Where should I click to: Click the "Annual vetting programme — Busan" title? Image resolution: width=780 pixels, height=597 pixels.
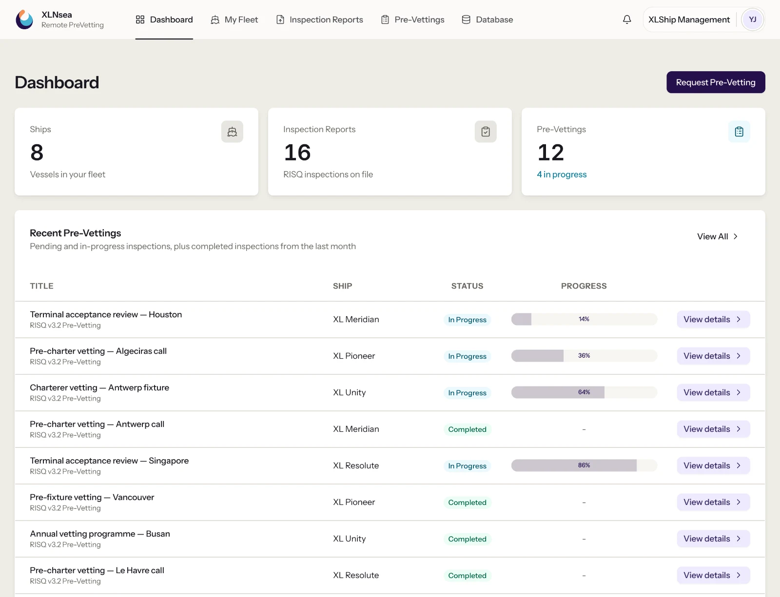(100, 534)
